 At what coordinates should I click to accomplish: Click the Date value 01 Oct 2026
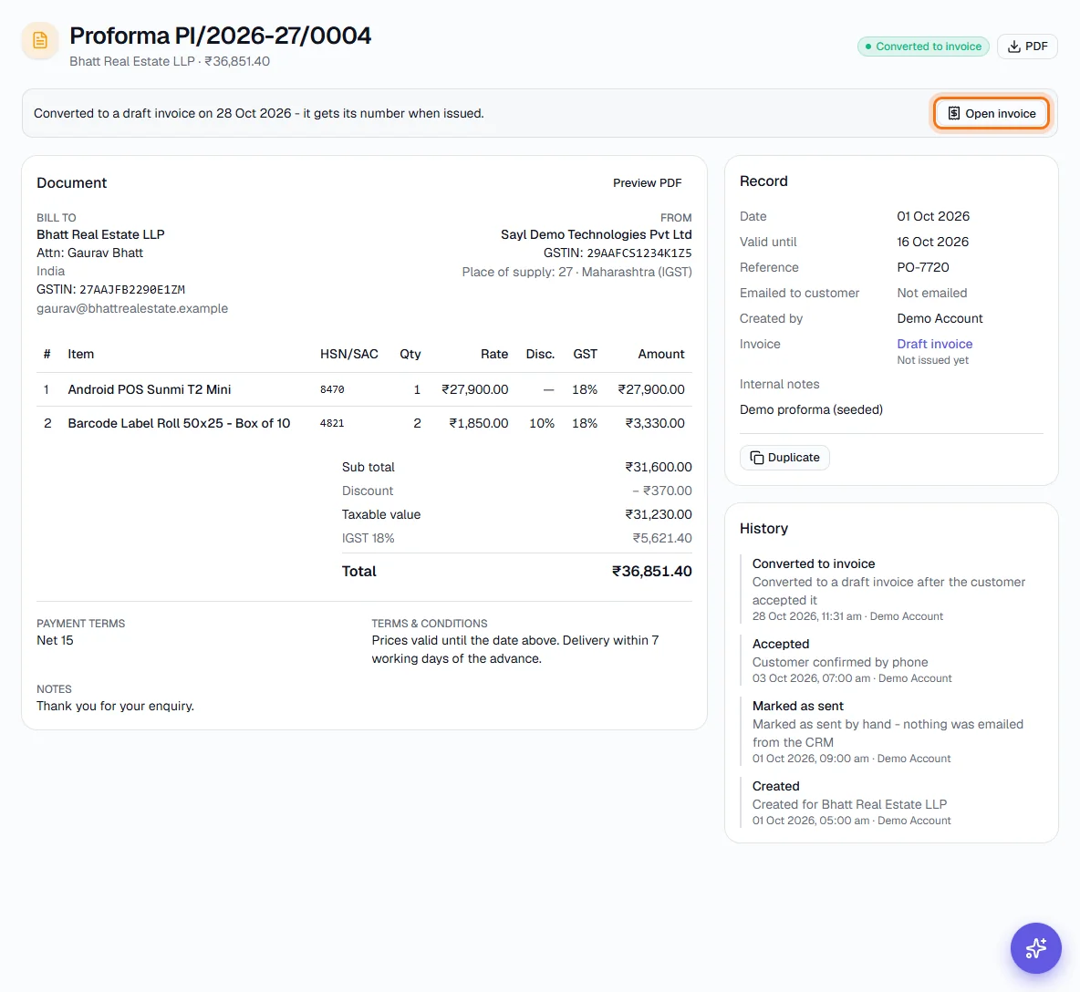point(932,216)
